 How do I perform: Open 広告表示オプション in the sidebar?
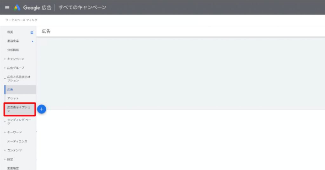[20, 109]
